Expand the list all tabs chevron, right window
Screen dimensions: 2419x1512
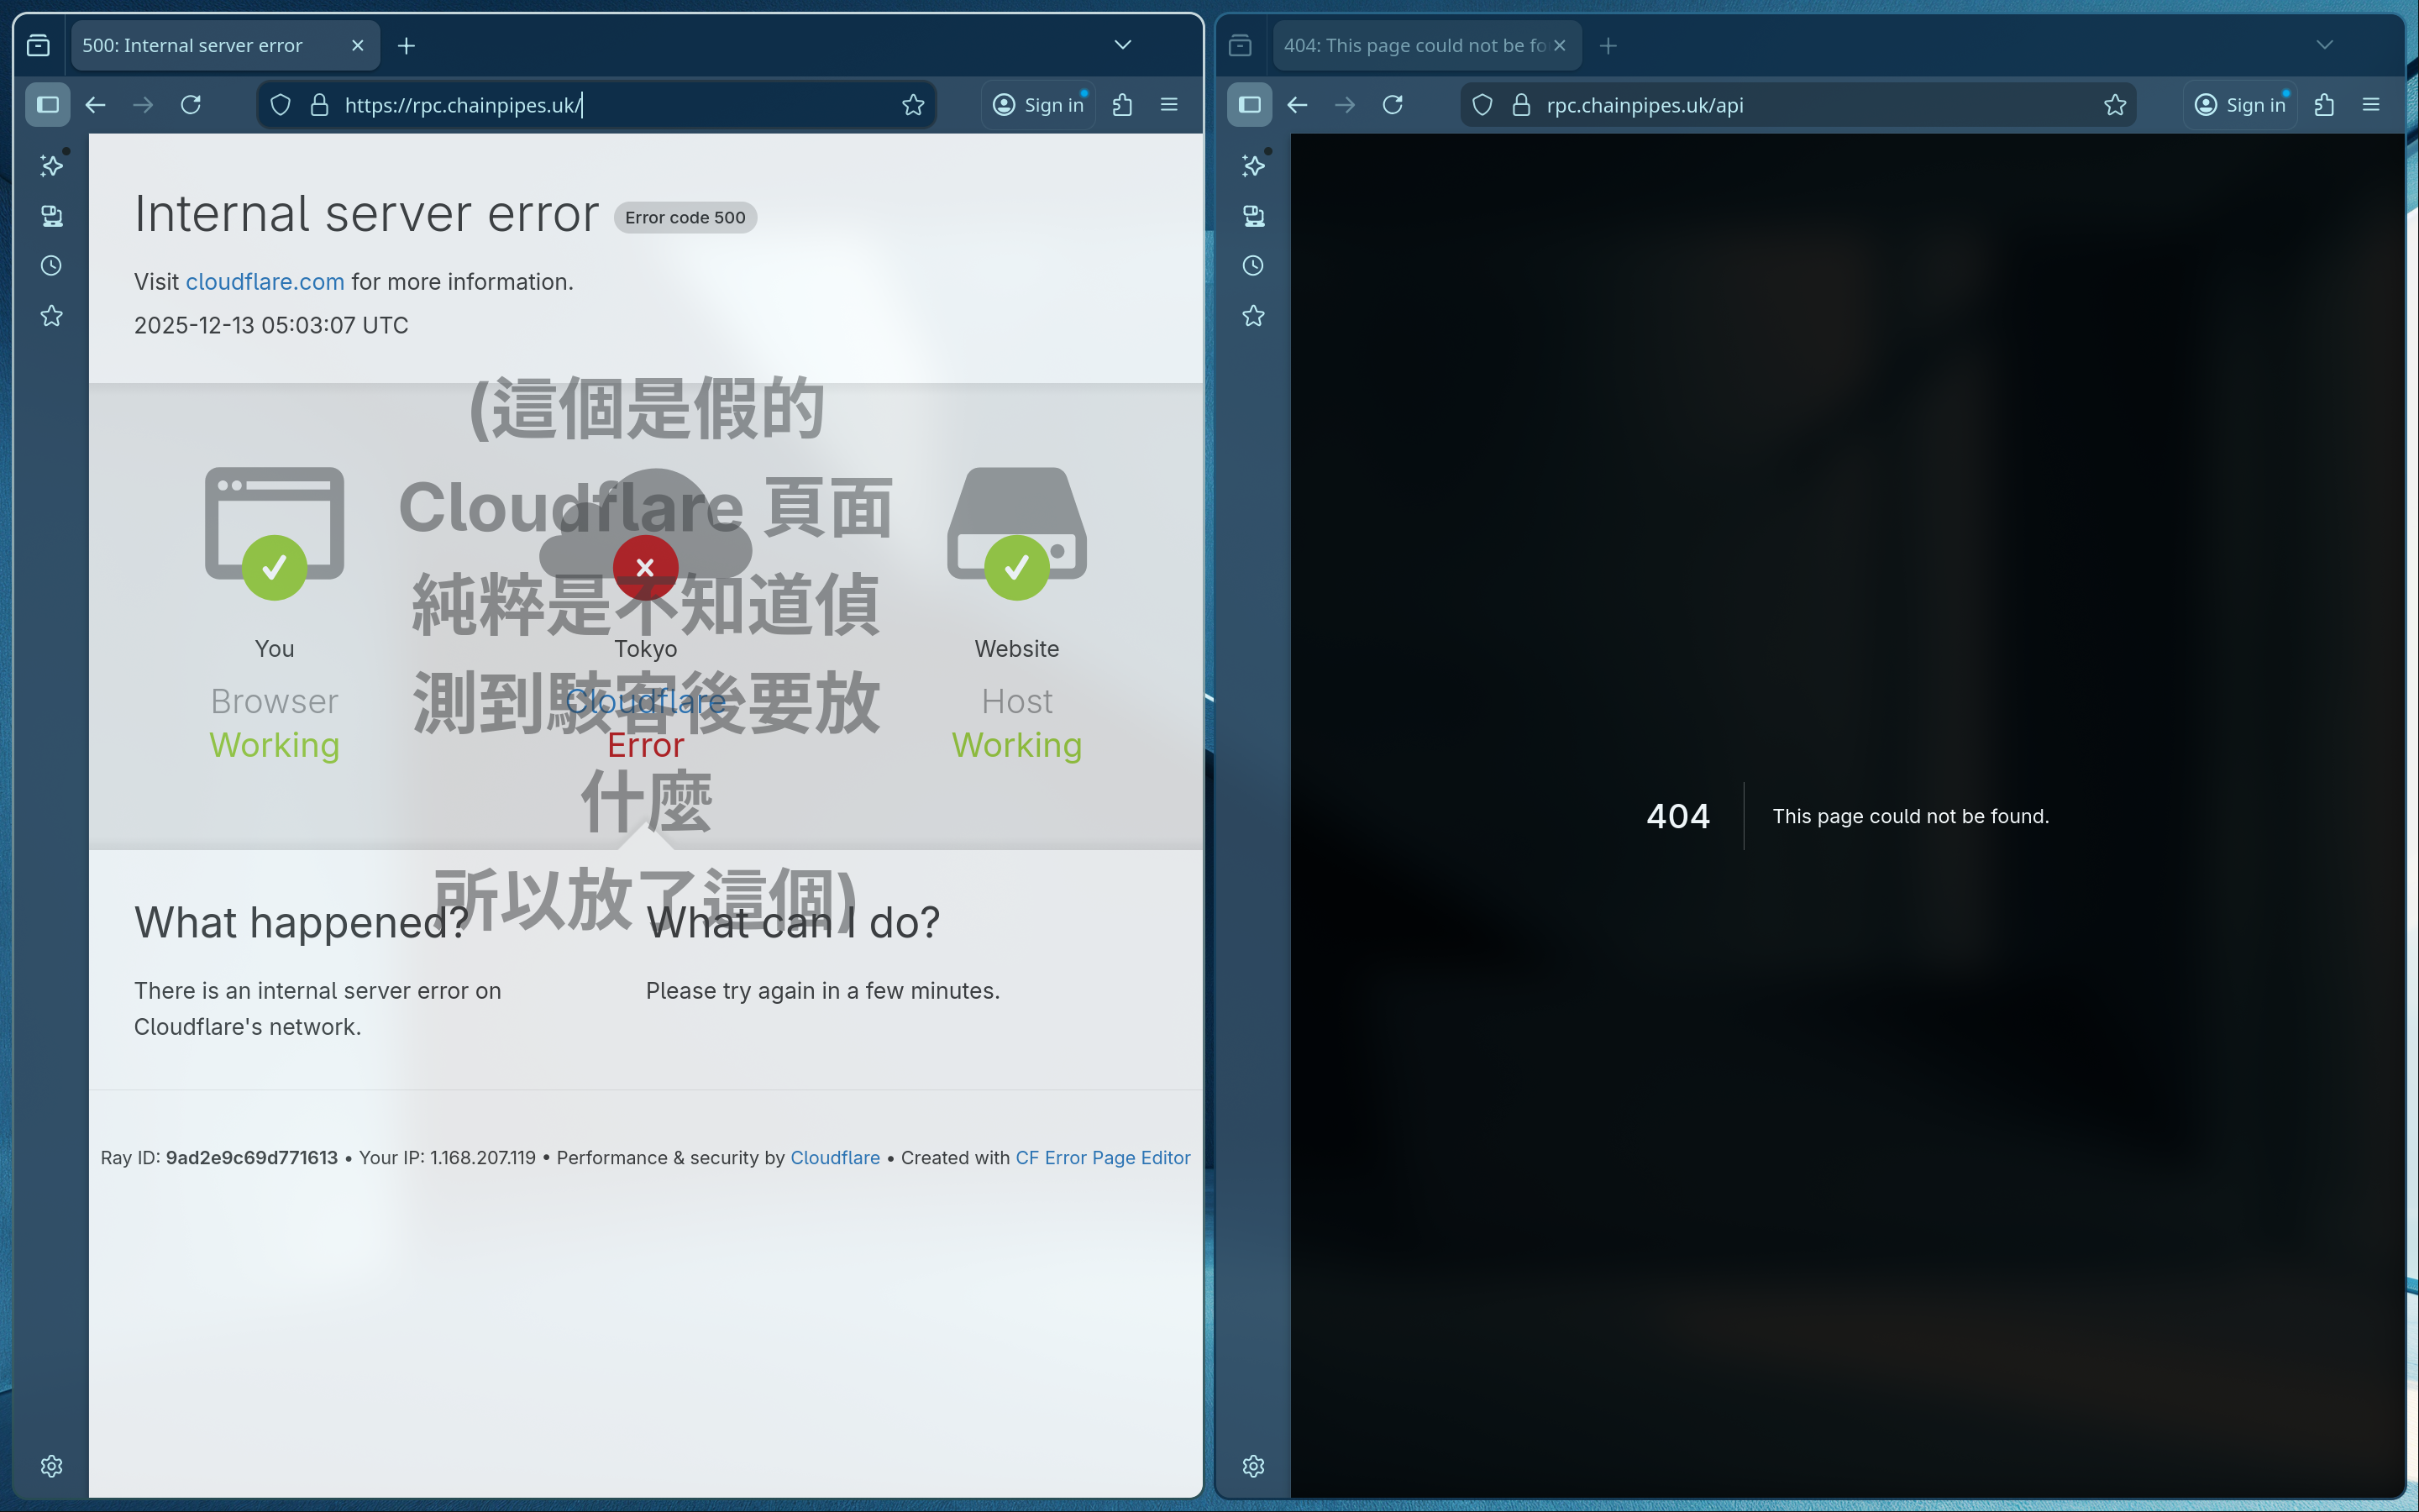pos(2324,45)
